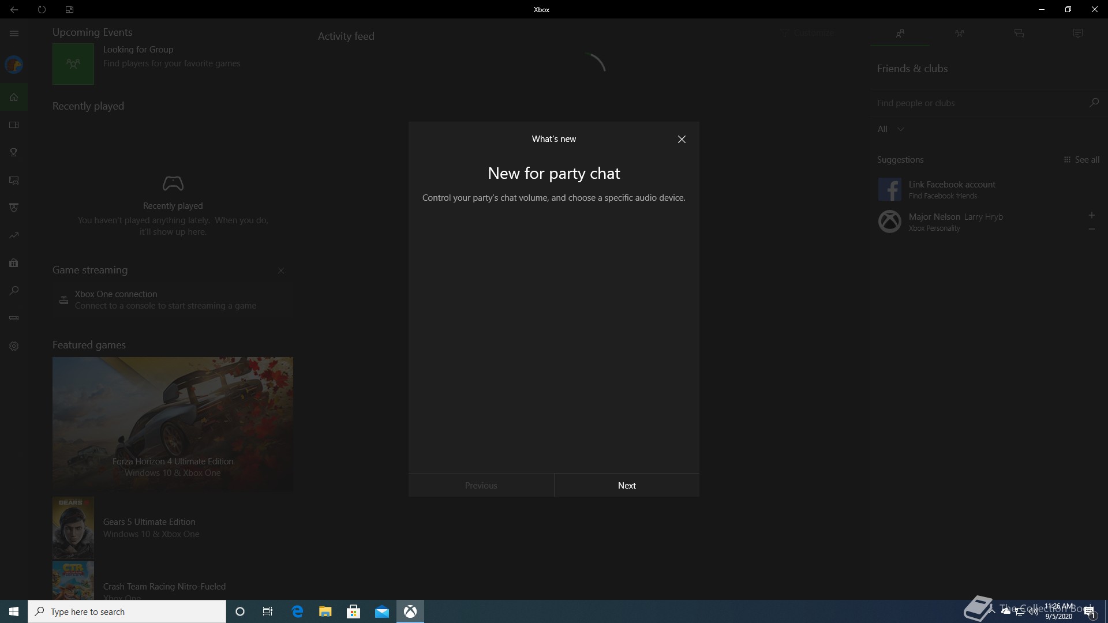Screen dimensions: 1108x623
Task: Open Task View on the taskbar
Action: [x=268, y=611]
